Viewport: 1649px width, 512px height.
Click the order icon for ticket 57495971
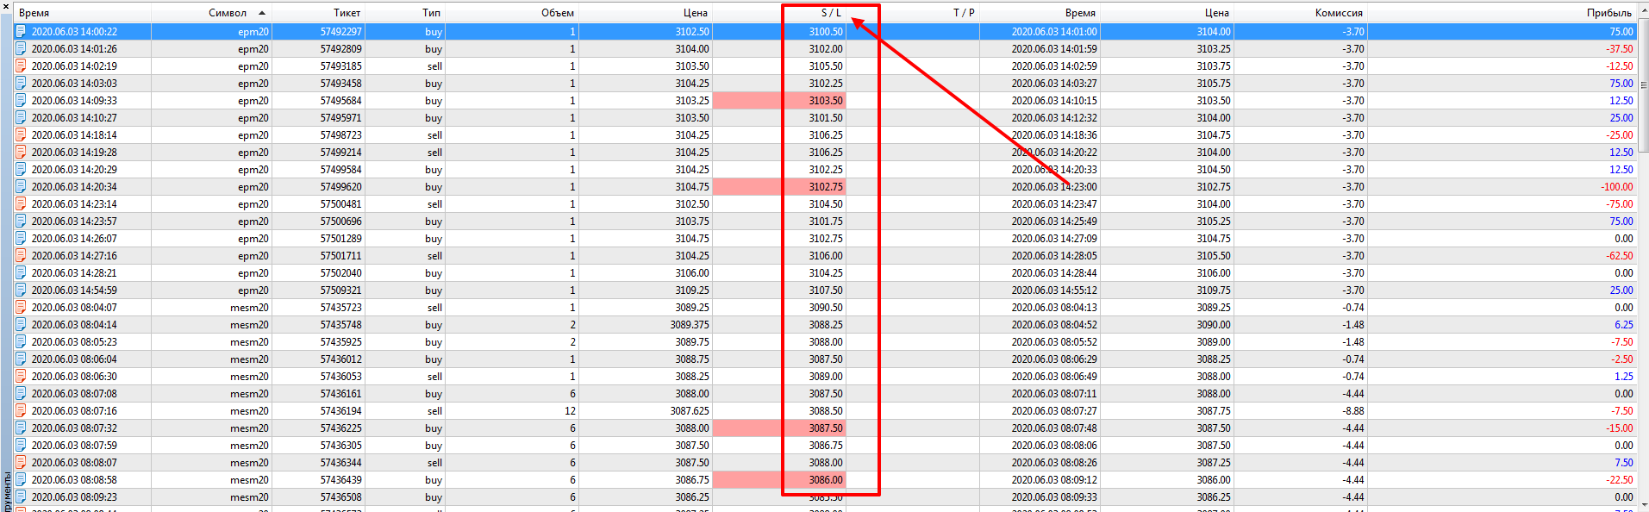[22, 118]
